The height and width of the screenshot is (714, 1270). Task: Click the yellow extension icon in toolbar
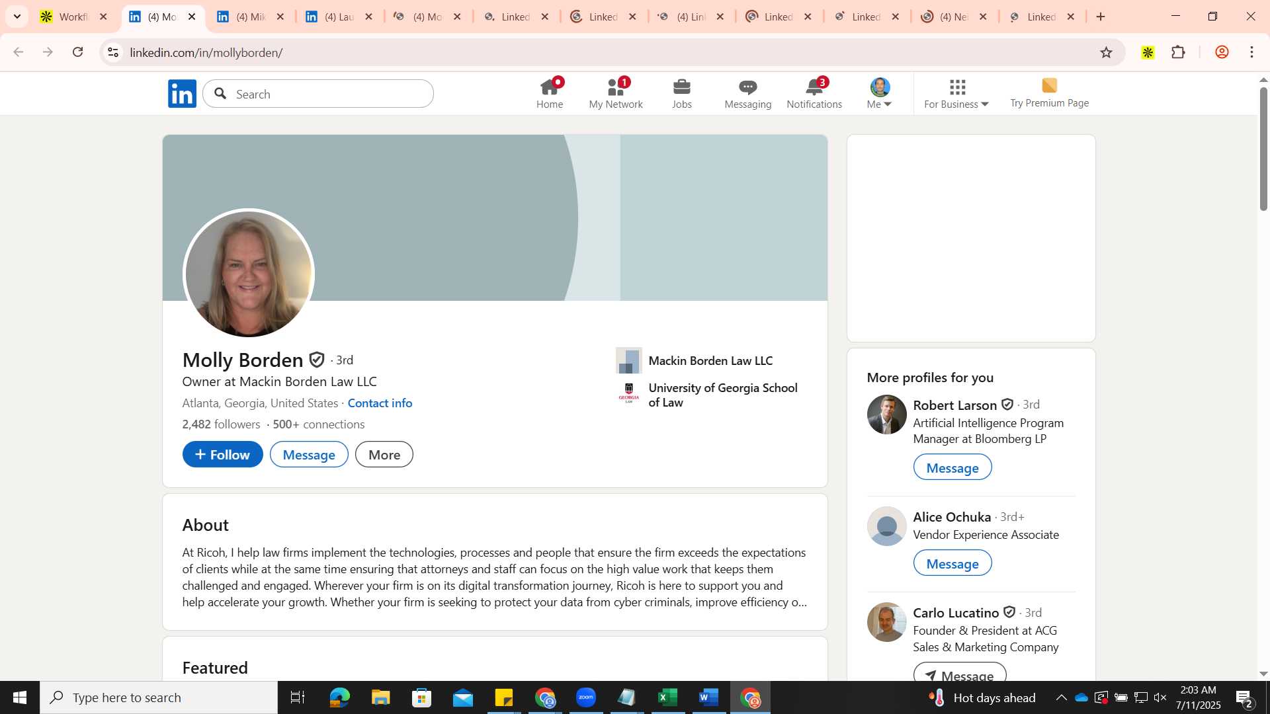click(x=1148, y=52)
